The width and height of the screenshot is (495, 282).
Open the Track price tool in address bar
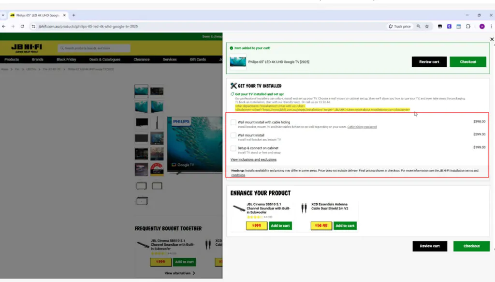(x=399, y=27)
